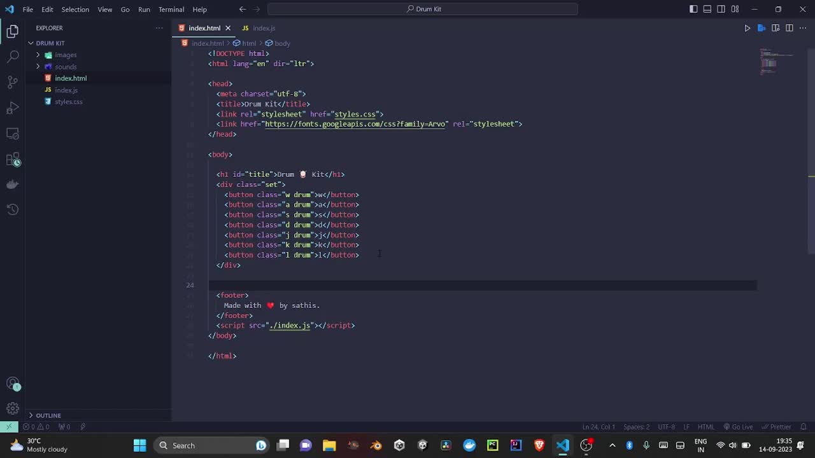Click the Prettier status bar button
Viewport: 815px width, 458px height.
[x=776, y=427]
